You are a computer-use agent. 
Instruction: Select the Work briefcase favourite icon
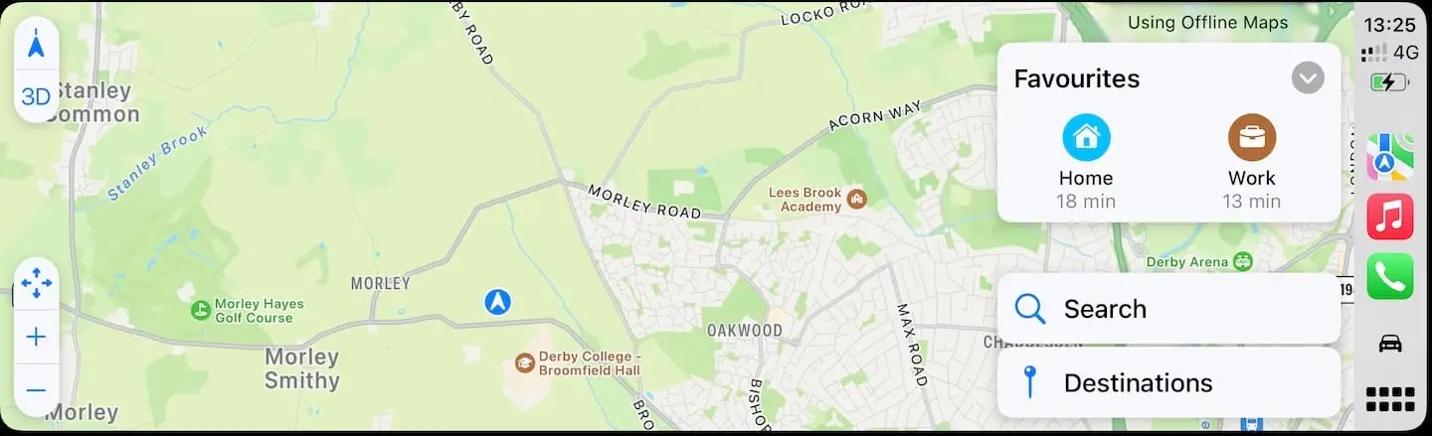(1252, 137)
